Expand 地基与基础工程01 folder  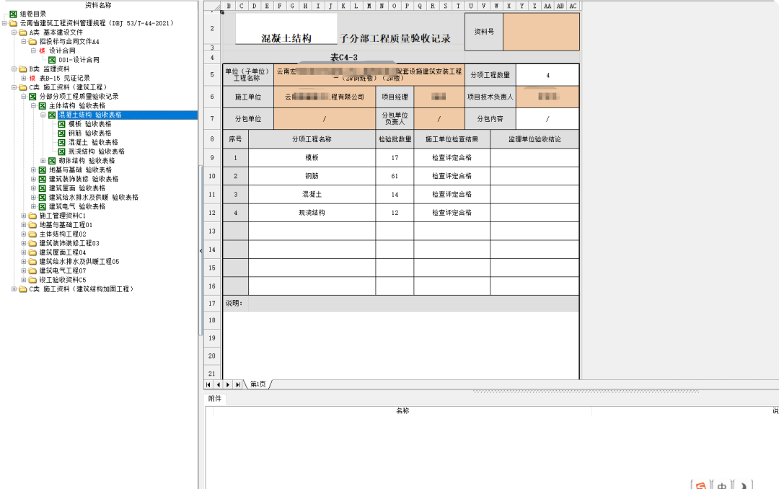pyautogui.click(x=23, y=225)
